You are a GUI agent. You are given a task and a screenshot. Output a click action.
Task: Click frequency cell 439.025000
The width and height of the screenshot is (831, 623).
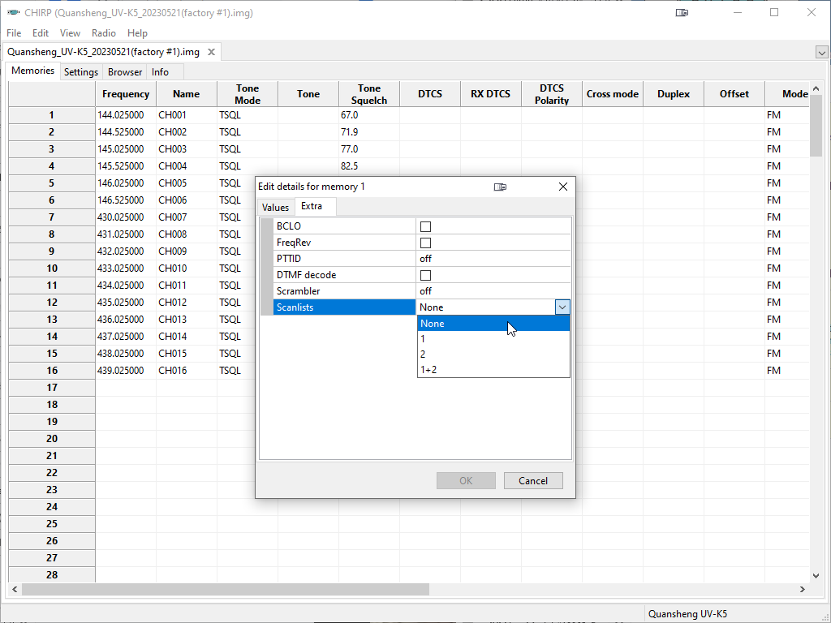126,370
